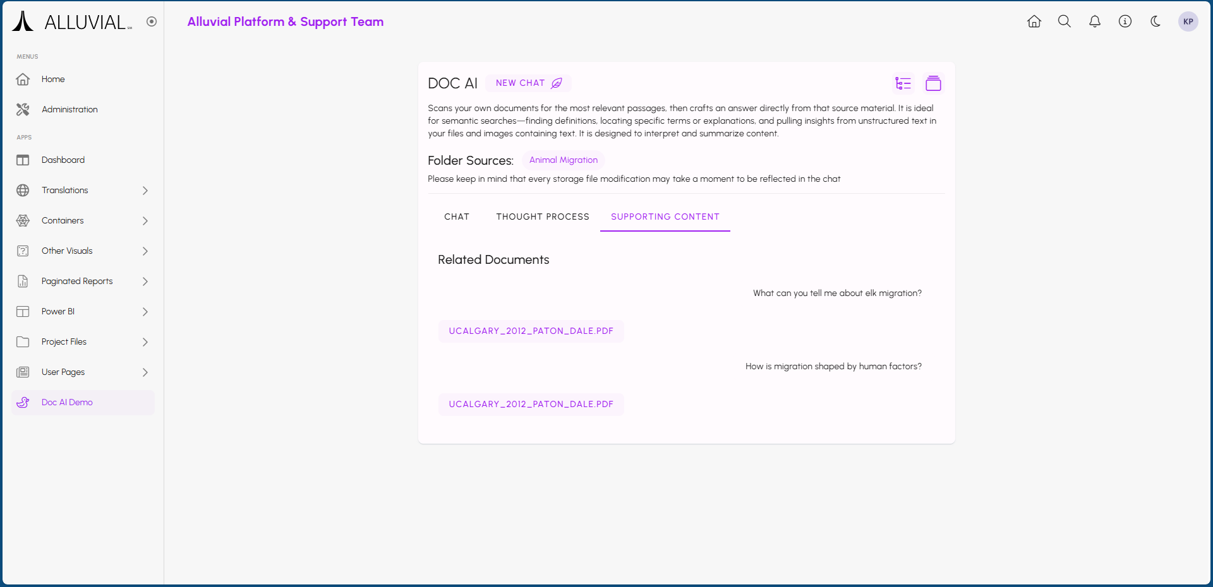1213x587 pixels.
Task: Open first UCALGARY_2012_PATON_DALE.PDF document
Action: (531, 331)
